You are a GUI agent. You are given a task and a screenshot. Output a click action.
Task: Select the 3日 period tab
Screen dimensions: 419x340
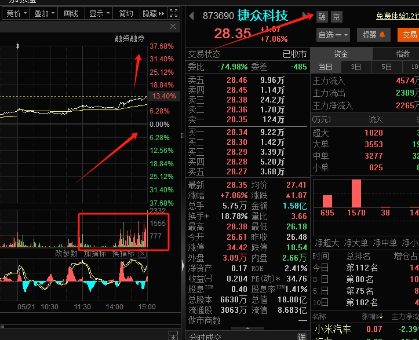click(356, 67)
